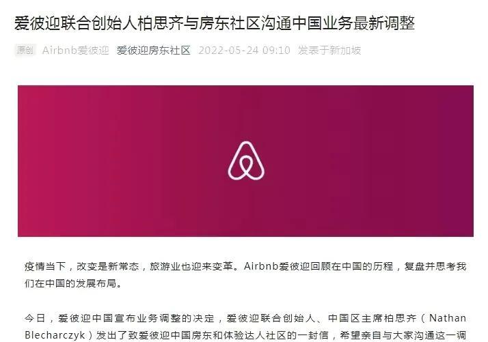Click the word Nathan in the second paragraph
This screenshot has height=342, width=488.
tap(448, 318)
